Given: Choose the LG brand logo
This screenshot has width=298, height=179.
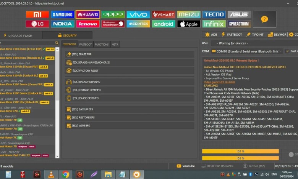Looking at the screenshot, I should [x=37, y=24].
